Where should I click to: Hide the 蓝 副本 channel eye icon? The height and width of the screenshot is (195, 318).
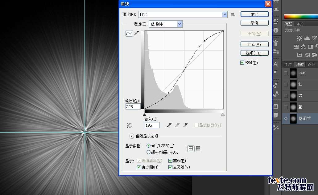(x=286, y=118)
